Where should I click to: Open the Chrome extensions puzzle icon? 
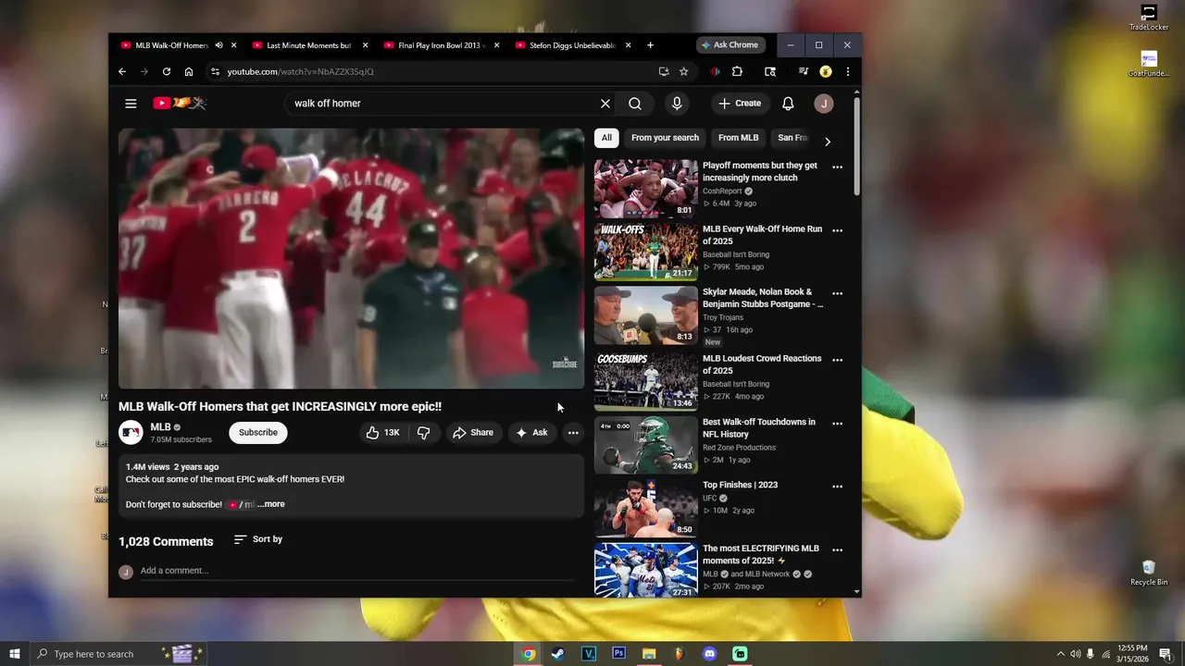coord(737,71)
